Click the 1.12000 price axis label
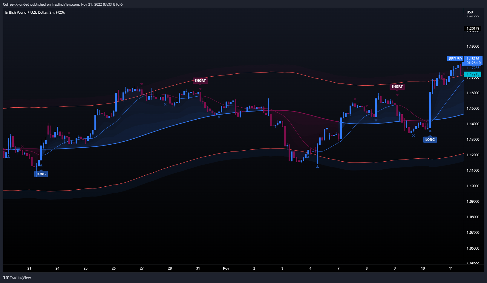The image size is (487, 283). [x=473, y=155]
